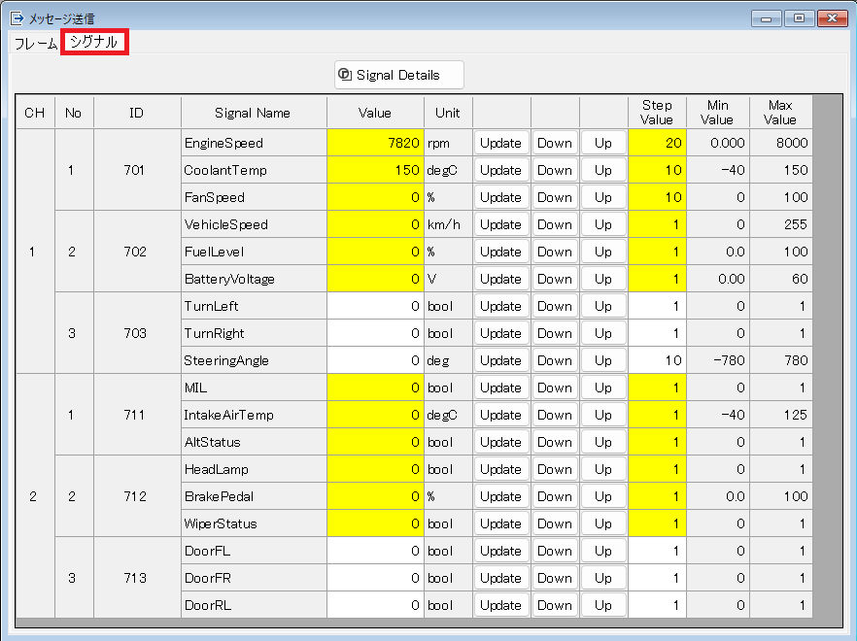Decrease BatteryVoltage using Down button
The image size is (857, 641).
click(x=555, y=279)
